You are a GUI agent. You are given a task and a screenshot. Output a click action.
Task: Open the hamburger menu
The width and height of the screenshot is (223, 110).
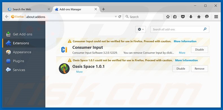point(216,17)
